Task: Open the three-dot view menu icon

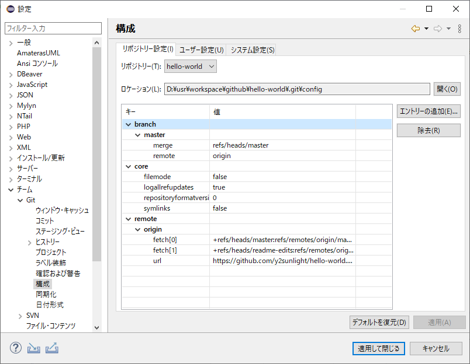Action: pyautogui.click(x=460, y=29)
